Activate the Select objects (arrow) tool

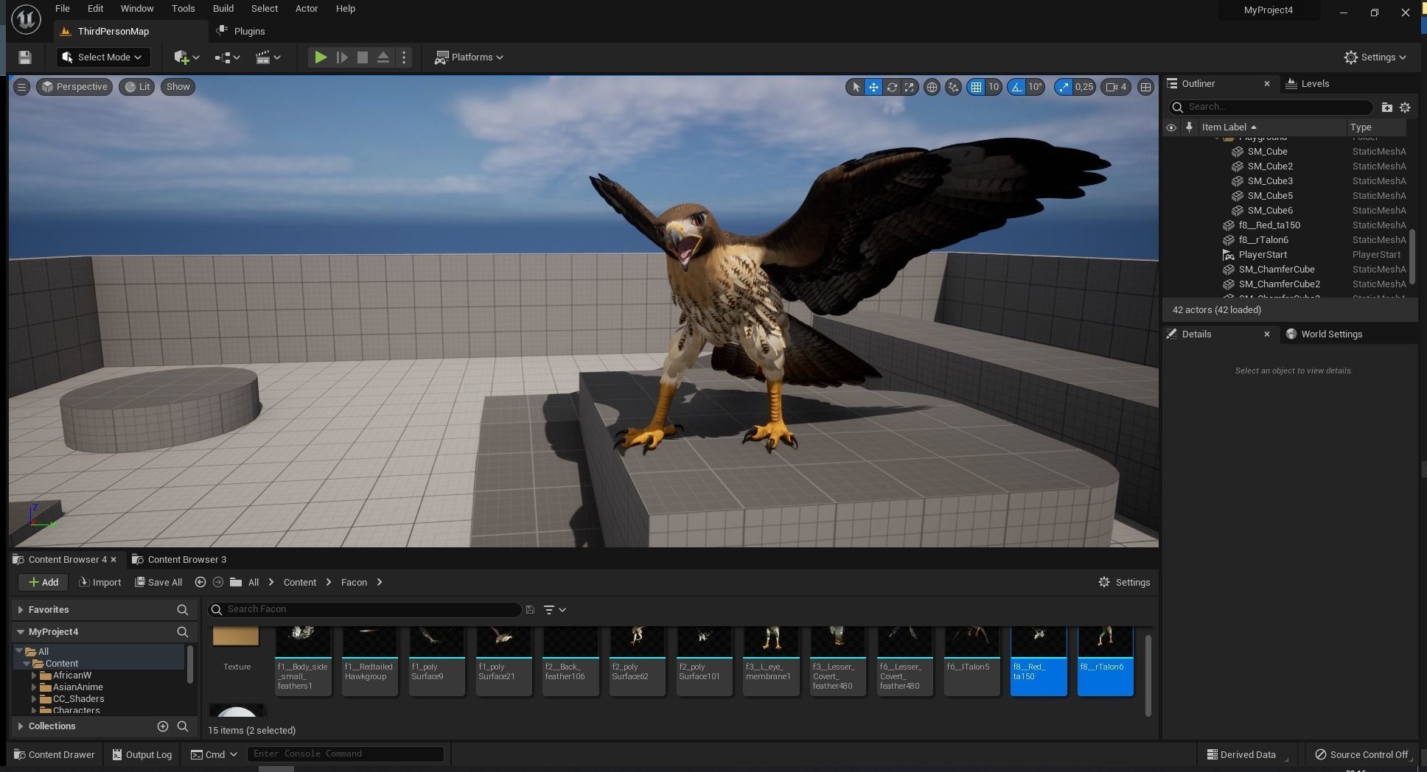pos(855,87)
